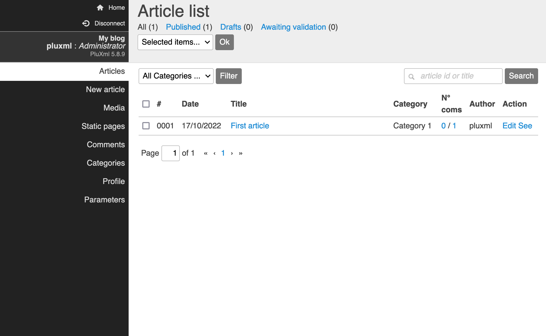This screenshot has height=336, width=546.
Task: Click the Search button
Action: point(521,76)
